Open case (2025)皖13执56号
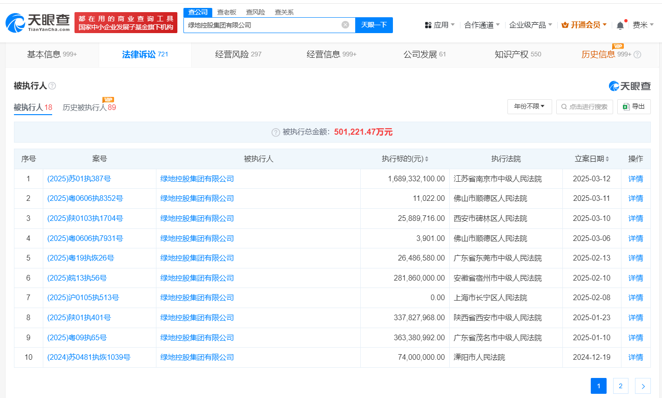662x398 pixels. click(77, 278)
